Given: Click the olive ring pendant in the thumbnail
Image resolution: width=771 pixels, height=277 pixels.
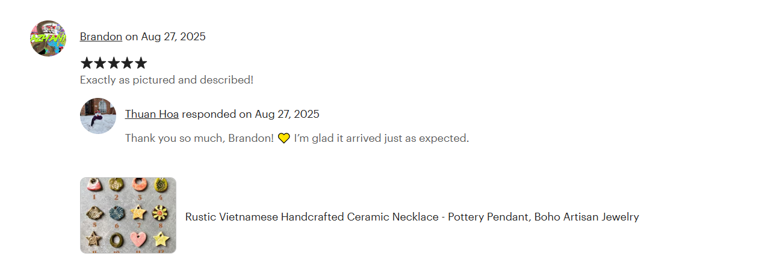Looking at the screenshot, I should 116,240.
